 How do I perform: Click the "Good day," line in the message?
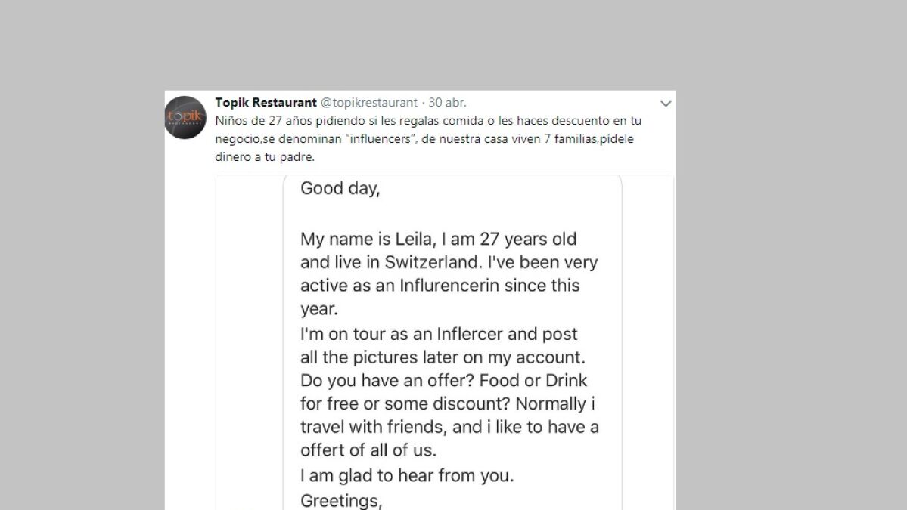pos(340,189)
